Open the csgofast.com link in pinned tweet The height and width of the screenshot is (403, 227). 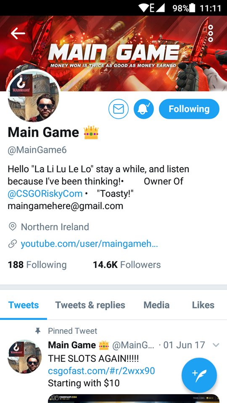coord(101,371)
